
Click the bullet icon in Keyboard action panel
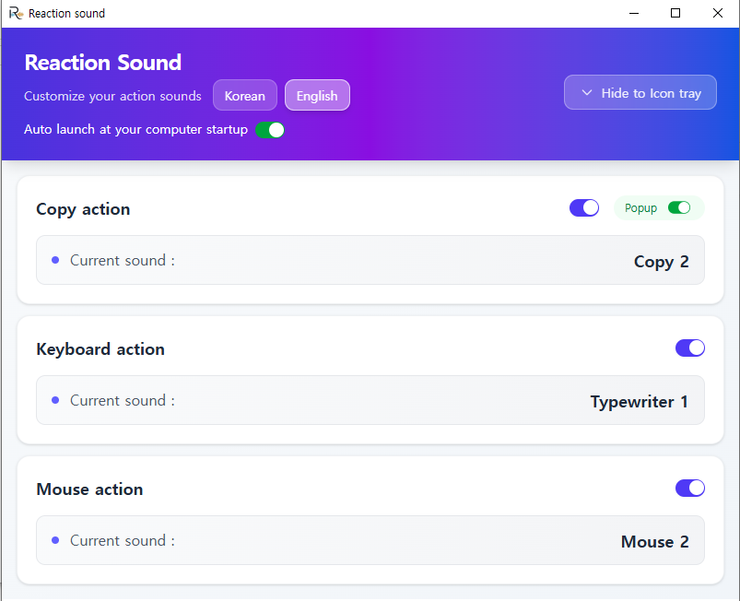pos(55,400)
